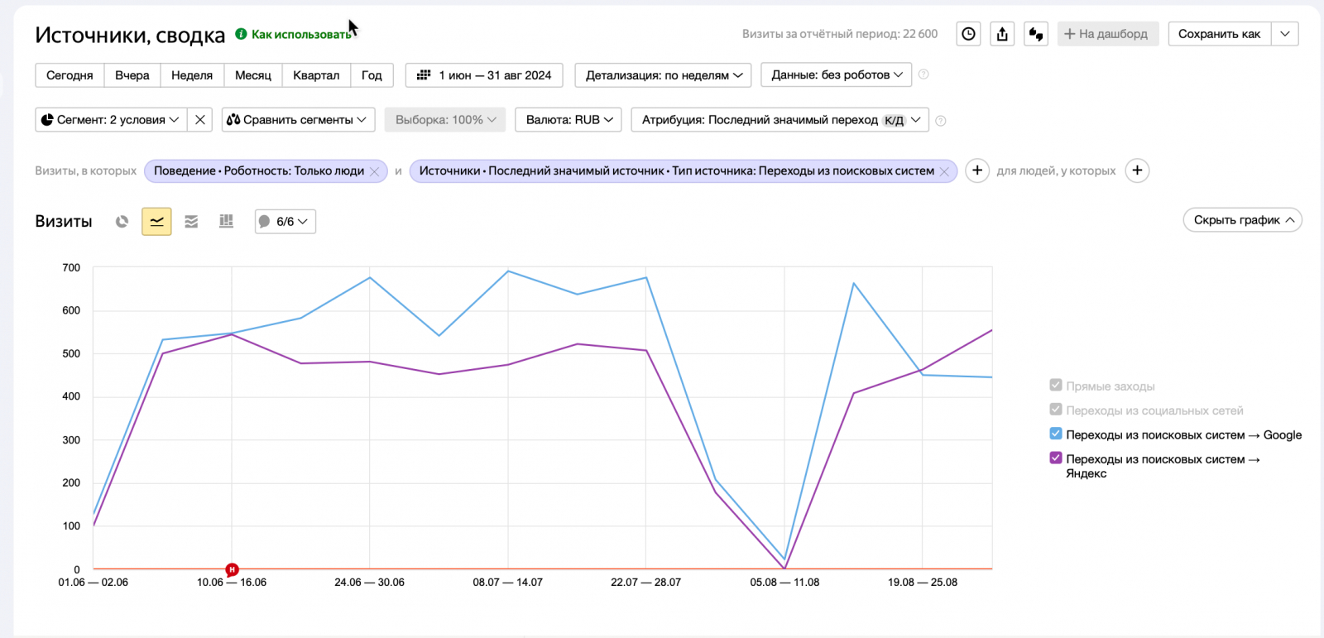
Task: Switch to stacked area chart view
Action: pyautogui.click(x=191, y=222)
